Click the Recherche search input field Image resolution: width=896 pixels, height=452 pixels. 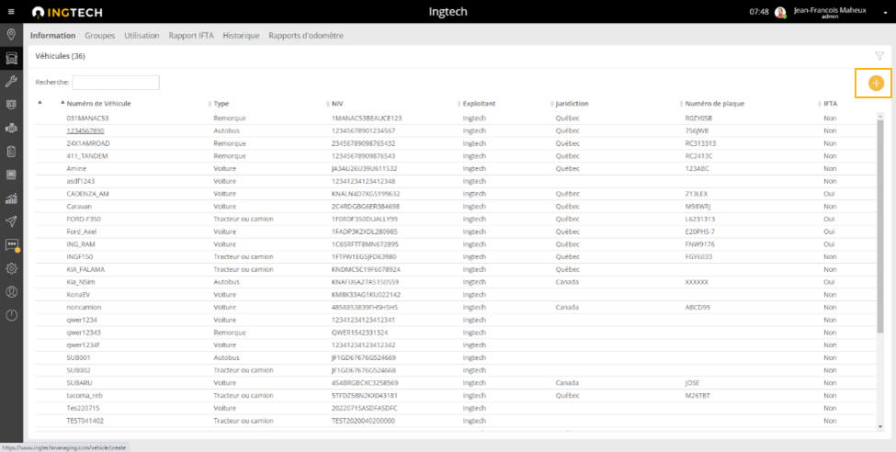109,83
